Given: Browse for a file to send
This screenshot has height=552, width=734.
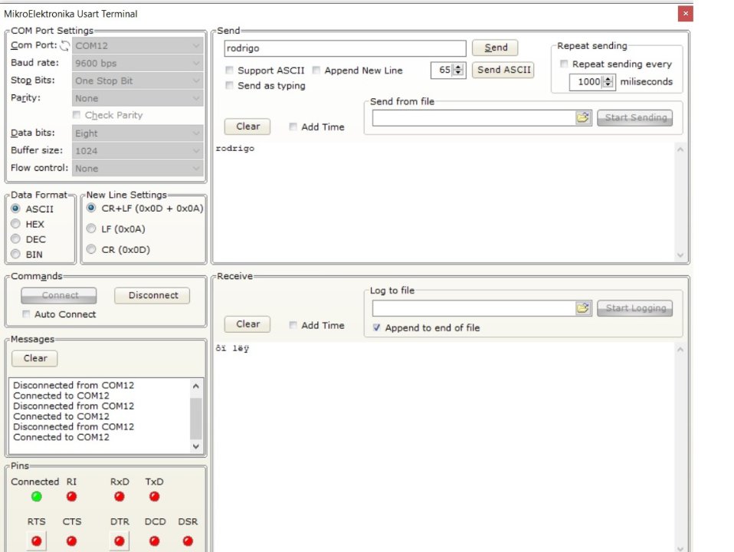Looking at the screenshot, I should [583, 117].
